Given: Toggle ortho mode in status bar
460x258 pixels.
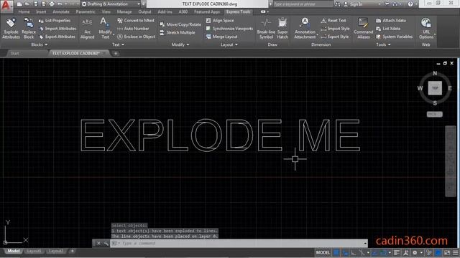Looking at the screenshot, I should (354, 252).
